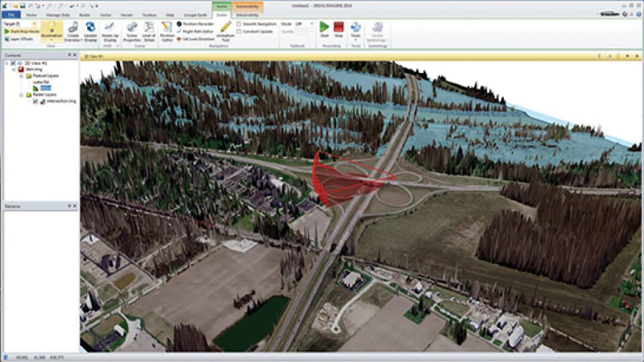Screen dimensions: 644x362
Task: Select the intersection.img layer
Action: [61, 101]
